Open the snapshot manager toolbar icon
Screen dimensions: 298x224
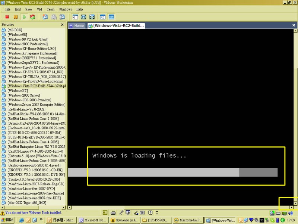62,17
